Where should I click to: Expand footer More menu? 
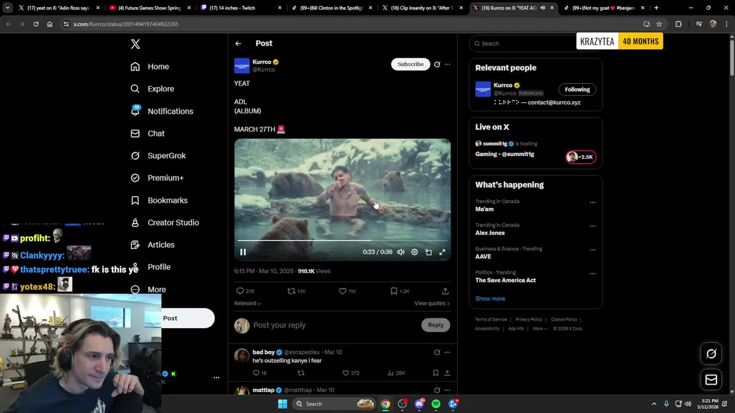(540, 329)
